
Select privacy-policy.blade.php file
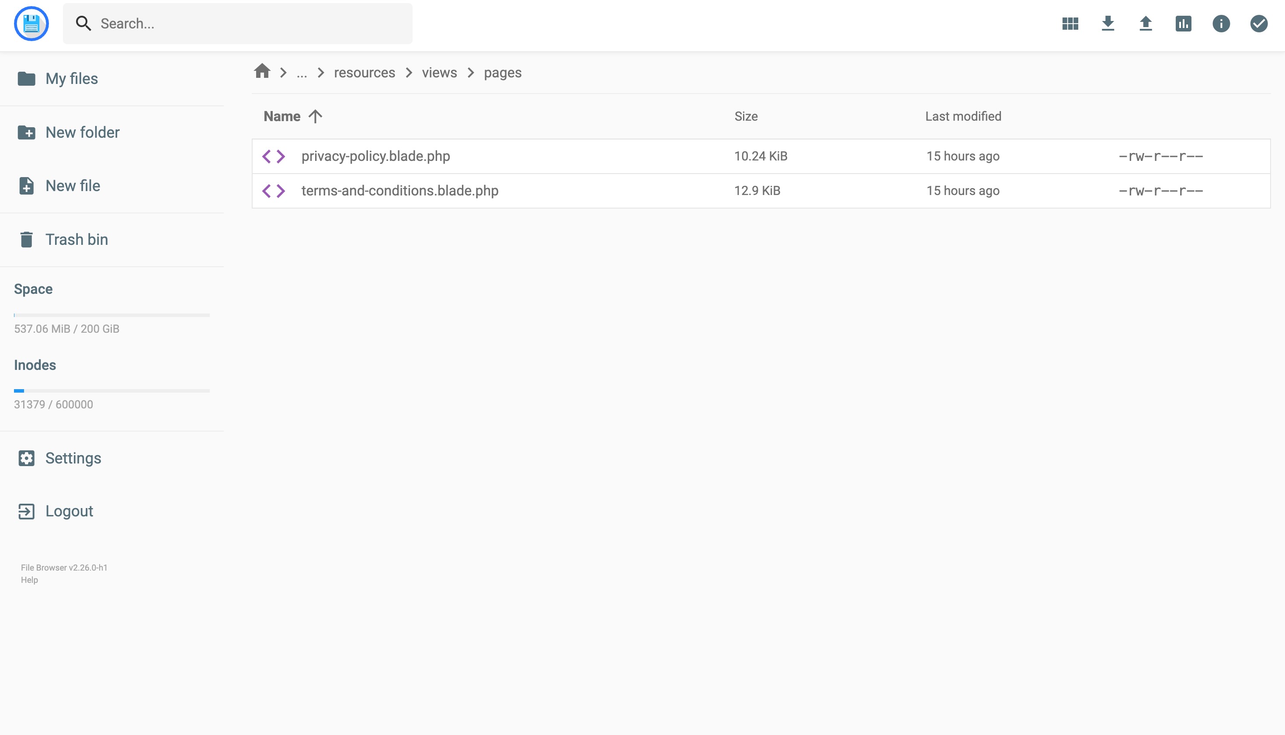point(761,157)
